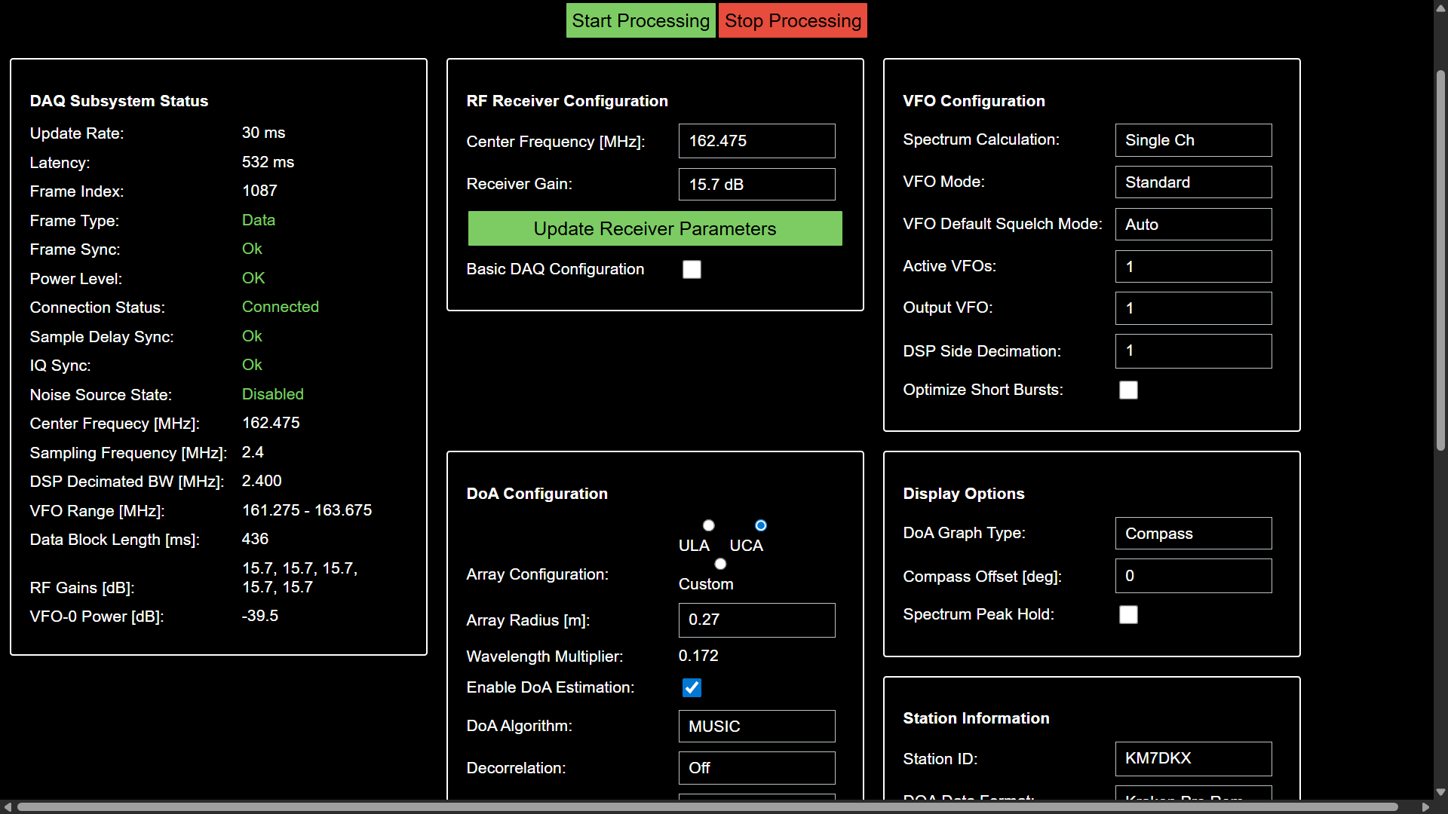Click the Station ID text field
This screenshot has height=814, width=1448.
tap(1193, 758)
